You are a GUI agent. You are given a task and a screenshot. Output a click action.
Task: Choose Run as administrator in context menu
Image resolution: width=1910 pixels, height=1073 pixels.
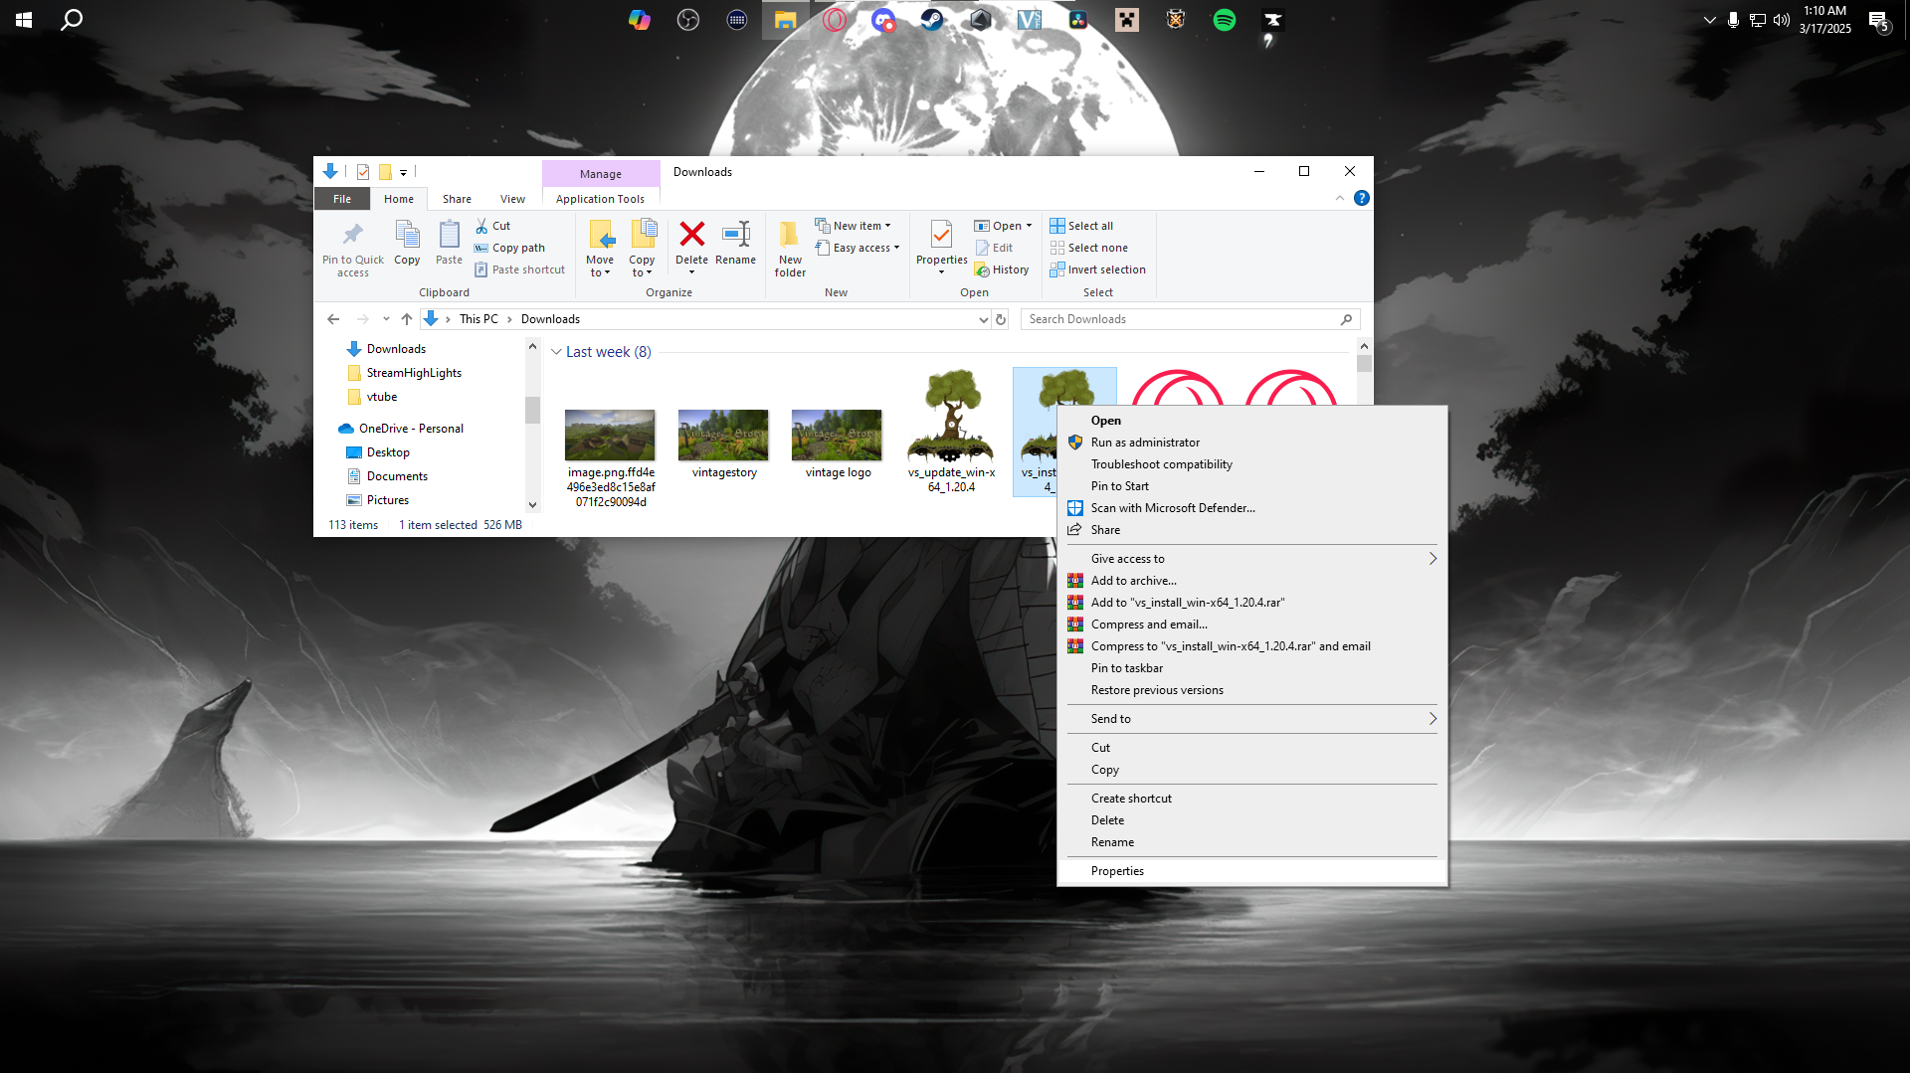pyautogui.click(x=1145, y=443)
